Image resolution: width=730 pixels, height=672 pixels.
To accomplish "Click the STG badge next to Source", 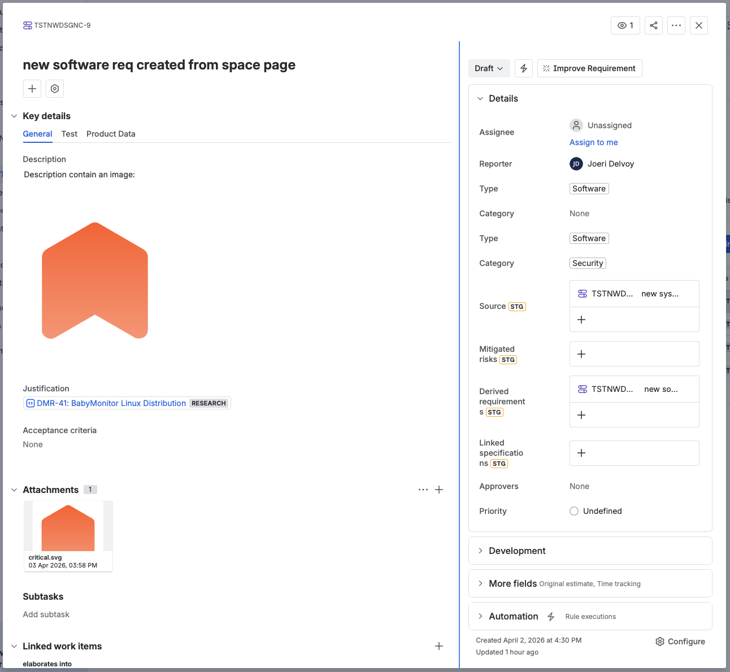I will pyautogui.click(x=517, y=307).
